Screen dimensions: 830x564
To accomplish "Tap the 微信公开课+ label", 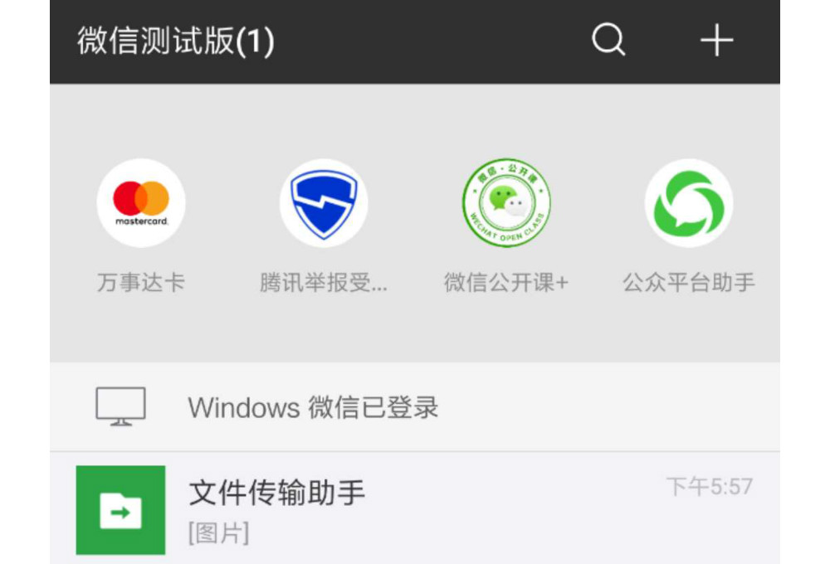I will [506, 283].
